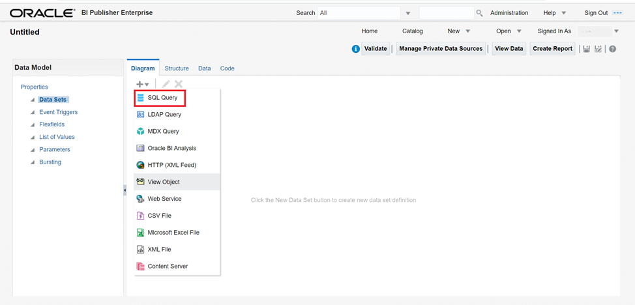Click the Web Service icon
The height and width of the screenshot is (305, 635).
point(141,199)
